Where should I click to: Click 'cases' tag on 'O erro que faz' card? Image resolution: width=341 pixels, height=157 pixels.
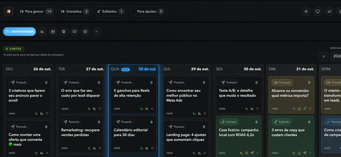65,109
